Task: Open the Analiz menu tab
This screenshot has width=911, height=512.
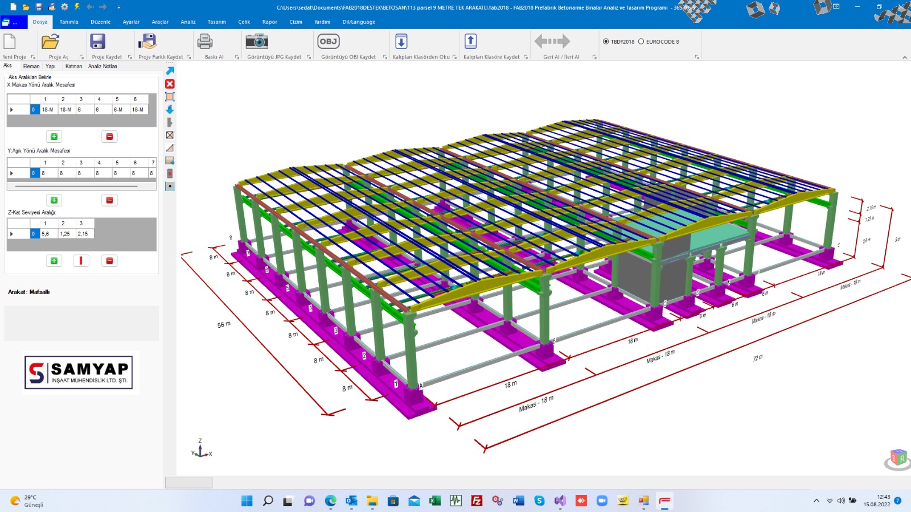Action: point(188,22)
